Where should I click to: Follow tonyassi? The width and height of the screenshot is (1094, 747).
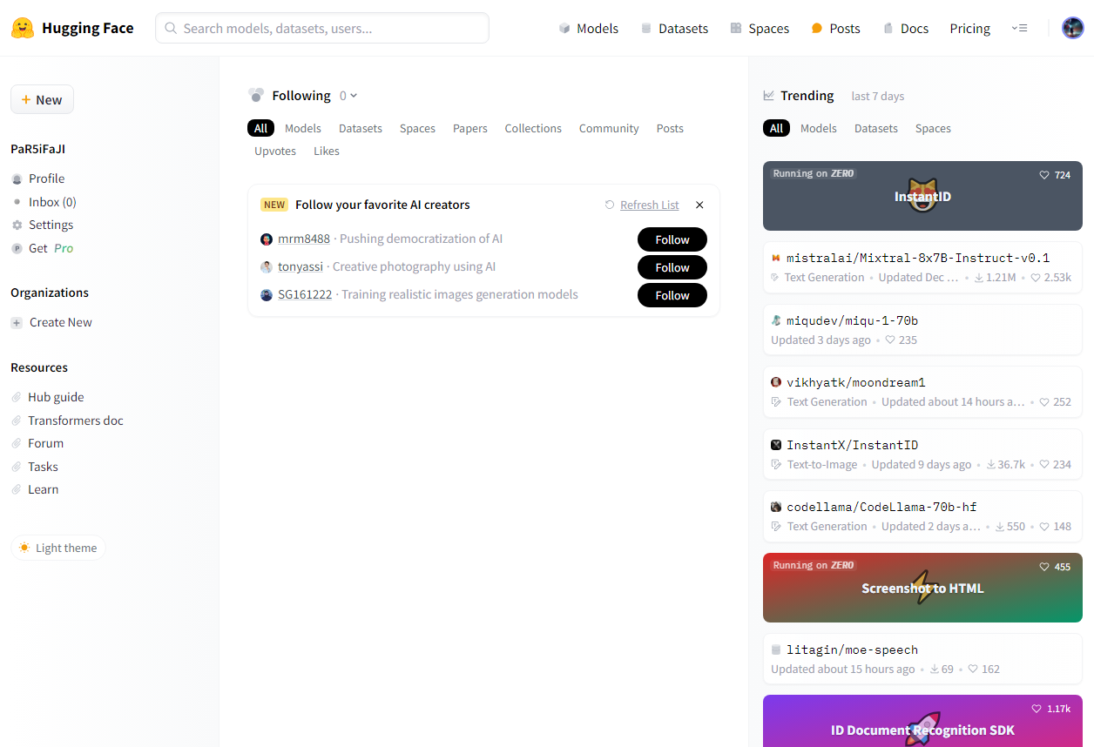coord(672,267)
